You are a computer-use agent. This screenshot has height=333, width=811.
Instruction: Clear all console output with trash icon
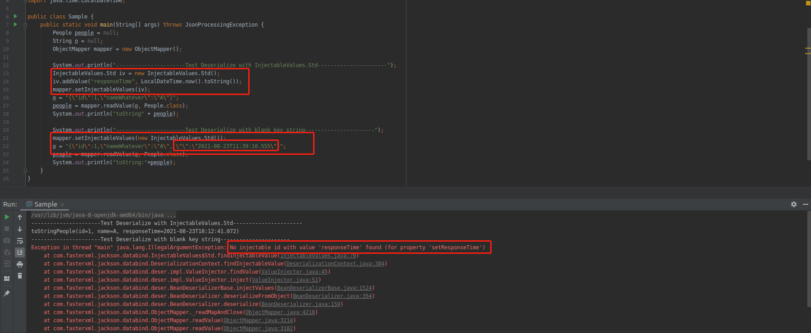[x=20, y=276]
